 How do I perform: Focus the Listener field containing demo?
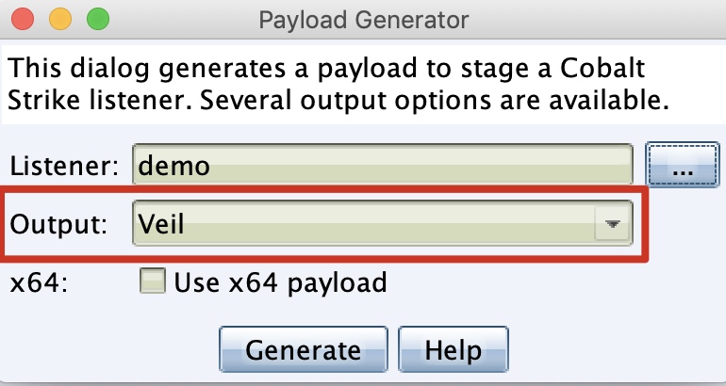[383, 165]
